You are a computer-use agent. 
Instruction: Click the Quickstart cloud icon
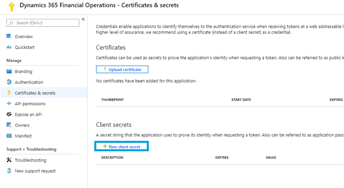tap(9, 47)
